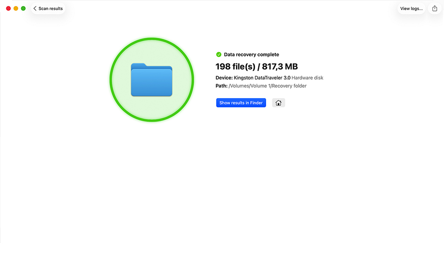The image size is (444, 254).
Task: Open View logs...
Action: [x=411, y=9]
